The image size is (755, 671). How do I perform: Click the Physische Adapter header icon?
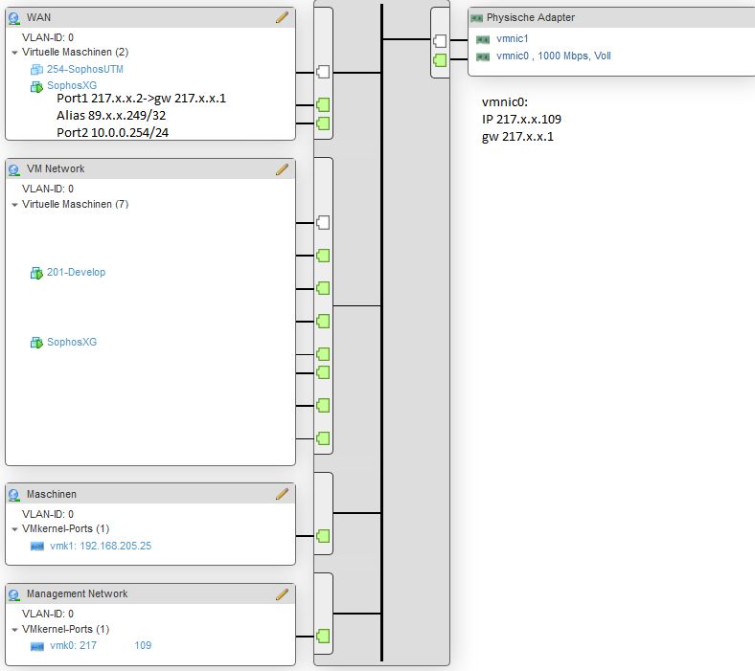(477, 18)
